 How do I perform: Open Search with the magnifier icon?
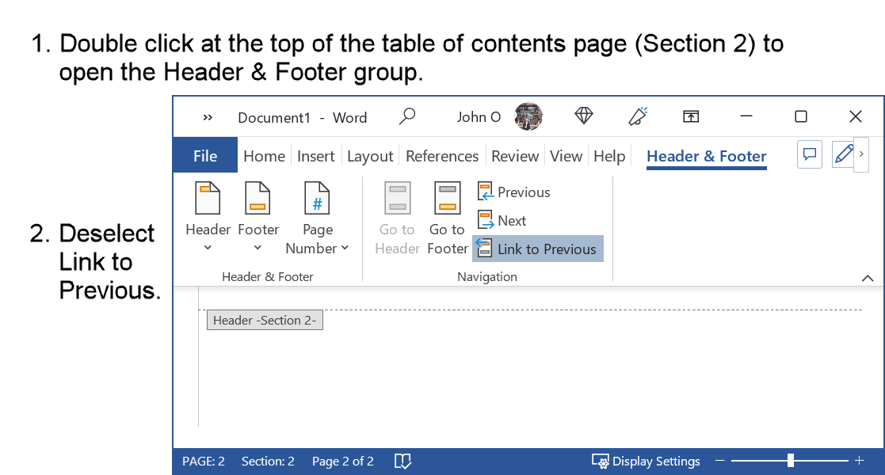pos(407,116)
